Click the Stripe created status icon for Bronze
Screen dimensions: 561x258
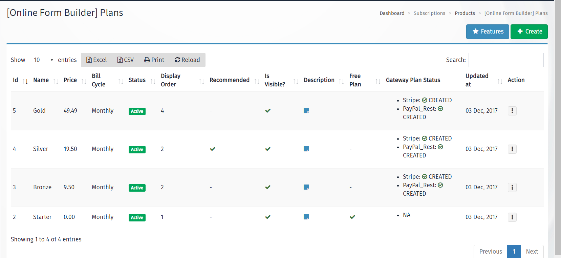(x=425, y=177)
